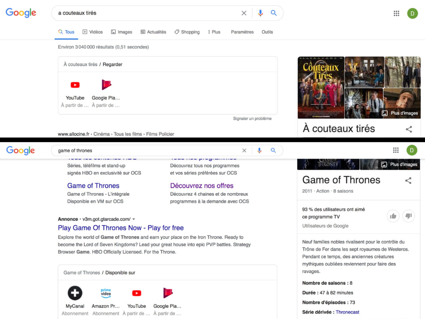
Task: Open Google apps grid above the À couteaux tirés panel
Action: click(x=396, y=13)
